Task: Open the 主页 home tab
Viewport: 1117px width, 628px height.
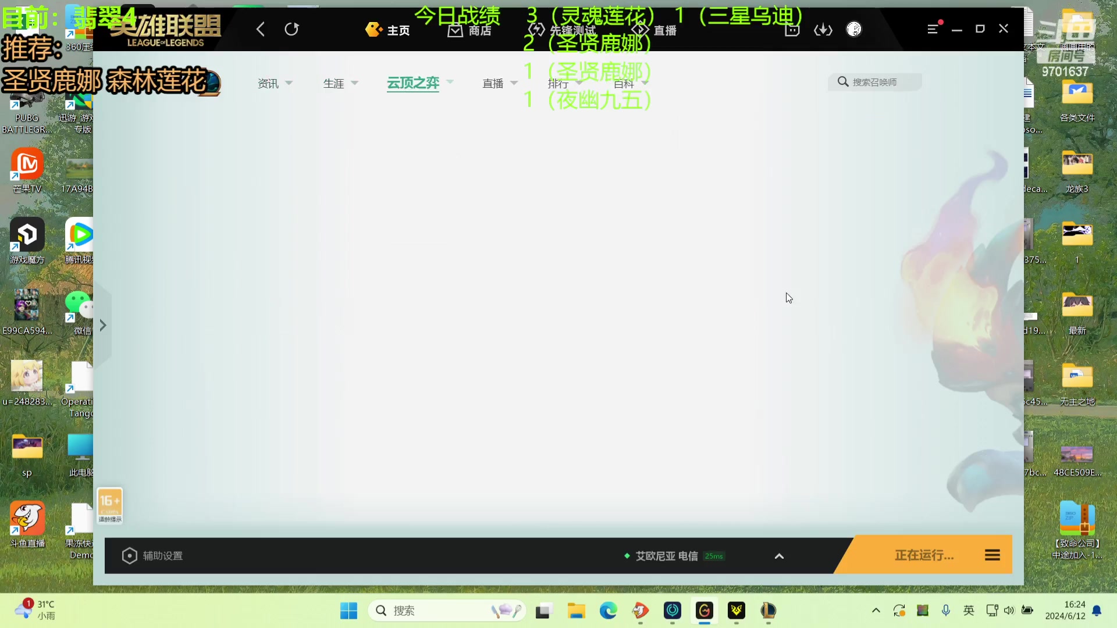Action: [387, 30]
